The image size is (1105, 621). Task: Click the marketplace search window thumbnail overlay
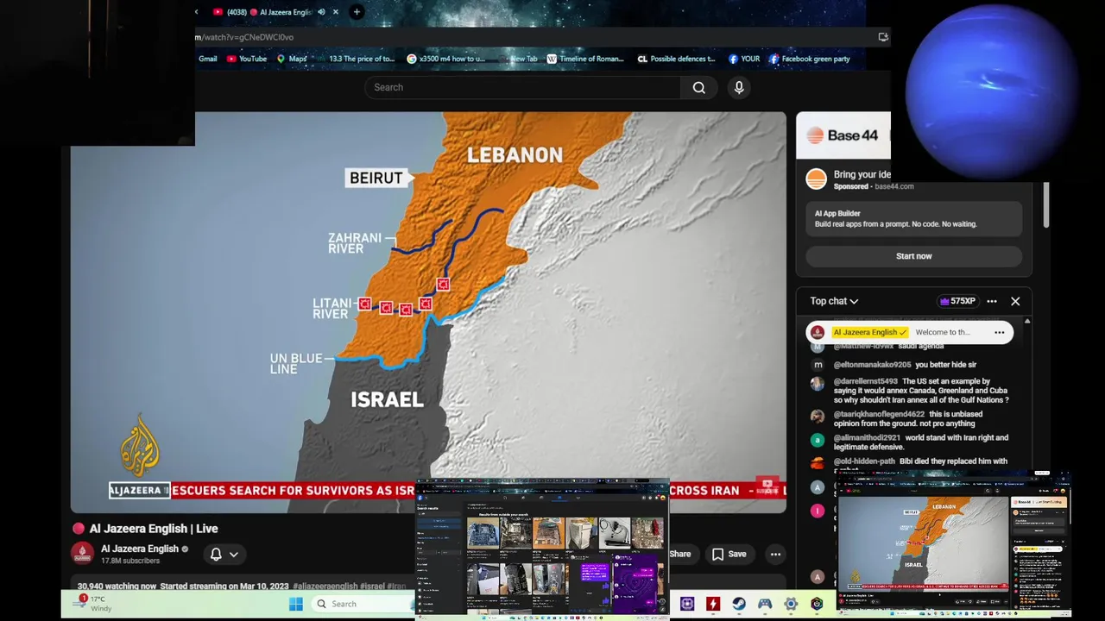point(543,549)
